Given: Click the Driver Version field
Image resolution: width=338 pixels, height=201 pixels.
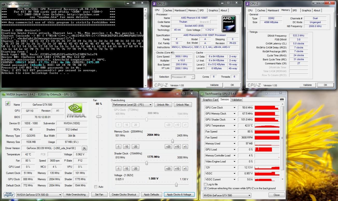Looking at the screenshot, I should (x=51, y=148).
